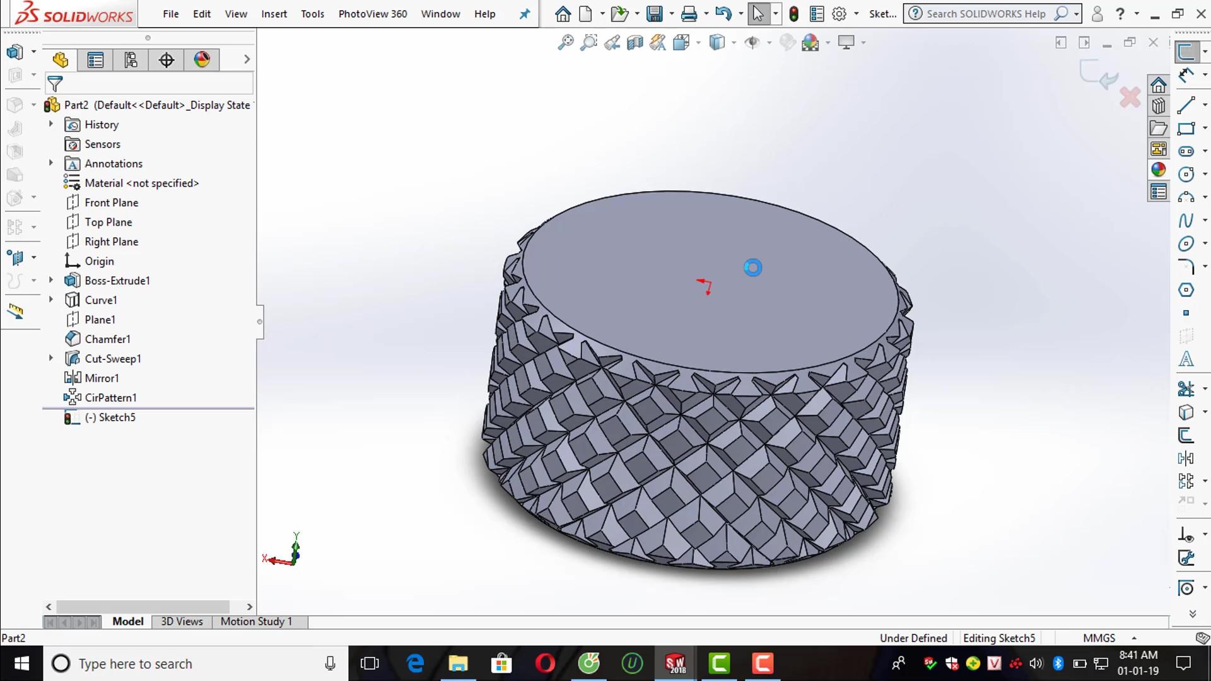Click the Zoom to Fit magnifier icon
The image size is (1211, 681).
pos(566,43)
